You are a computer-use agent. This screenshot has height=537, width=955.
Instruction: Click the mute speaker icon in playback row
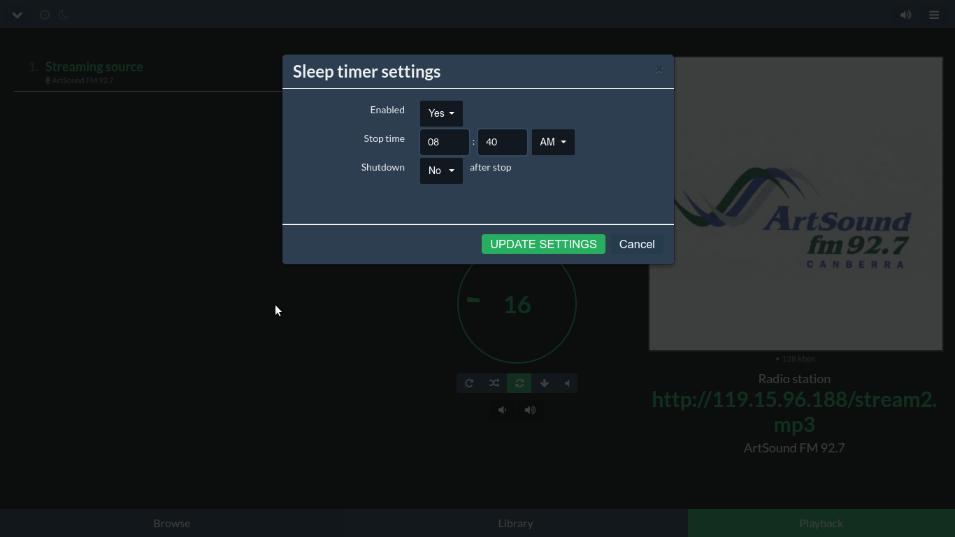pyautogui.click(x=567, y=383)
